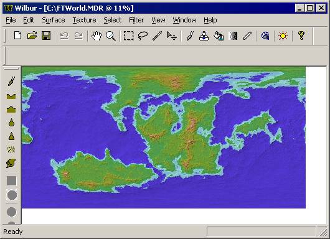330x239 pixels.
Task: Select the round brush shape
Action: 12,195
